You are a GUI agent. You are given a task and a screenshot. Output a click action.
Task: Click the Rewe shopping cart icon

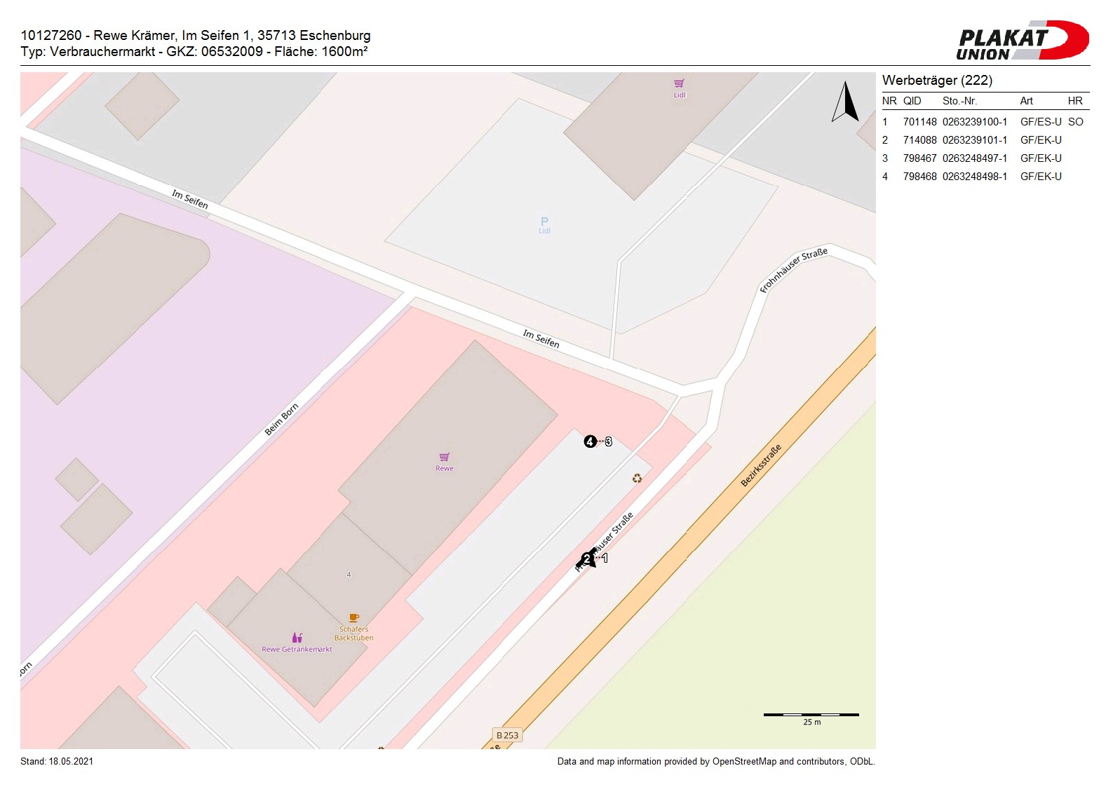click(444, 457)
